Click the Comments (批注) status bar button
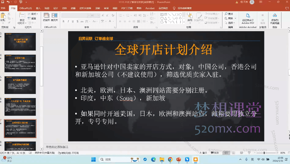290x164 pixels. (215, 153)
